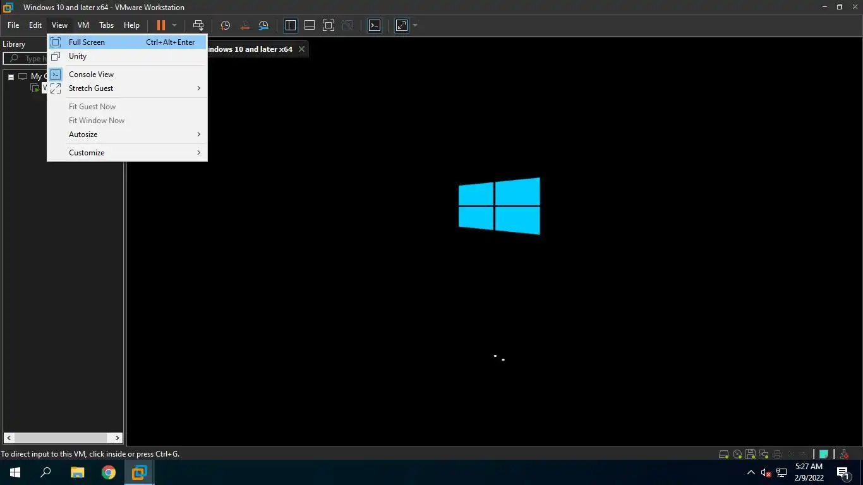Toggle the thumbnail bar toolbar icon
863x485 pixels.
point(310,25)
